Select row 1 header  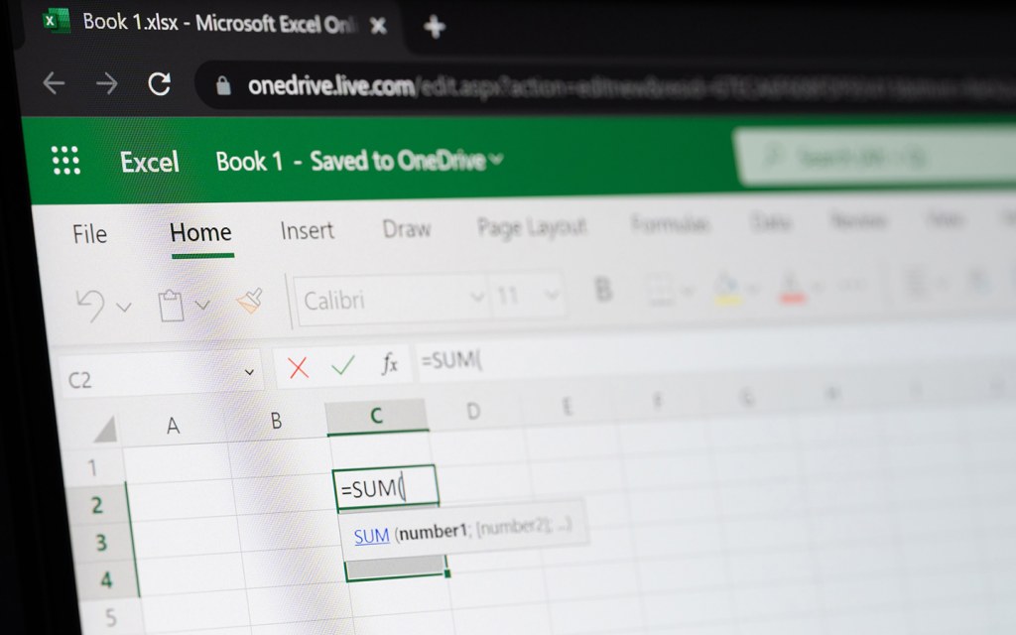tap(92, 468)
